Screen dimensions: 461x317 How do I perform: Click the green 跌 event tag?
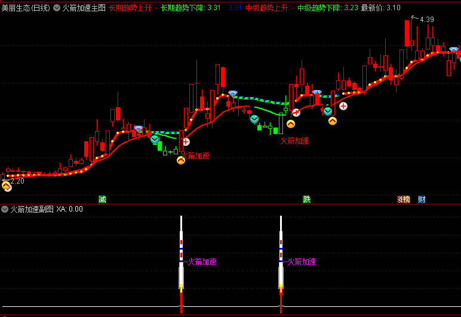[x=307, y=200]
